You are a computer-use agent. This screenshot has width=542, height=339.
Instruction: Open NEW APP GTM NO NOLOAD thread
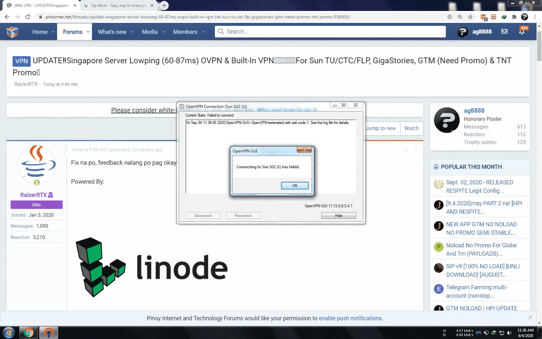481,228
